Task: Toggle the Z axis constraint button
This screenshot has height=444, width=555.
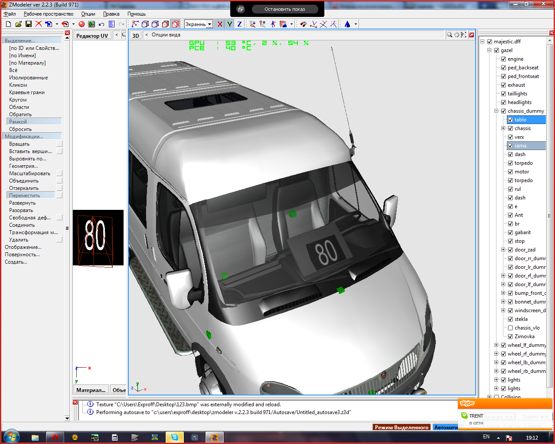Action: point(239,24)
